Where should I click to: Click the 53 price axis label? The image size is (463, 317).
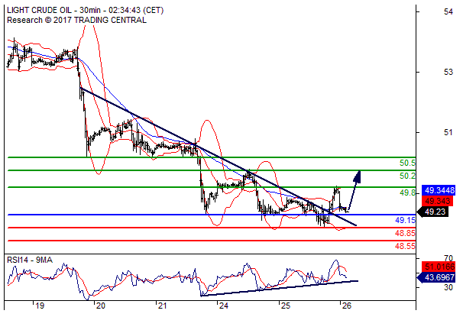448,72
